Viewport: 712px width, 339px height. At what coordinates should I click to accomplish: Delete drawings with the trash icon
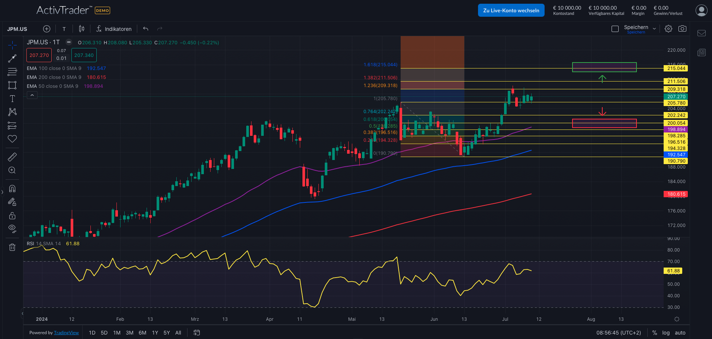click(12, 247)
